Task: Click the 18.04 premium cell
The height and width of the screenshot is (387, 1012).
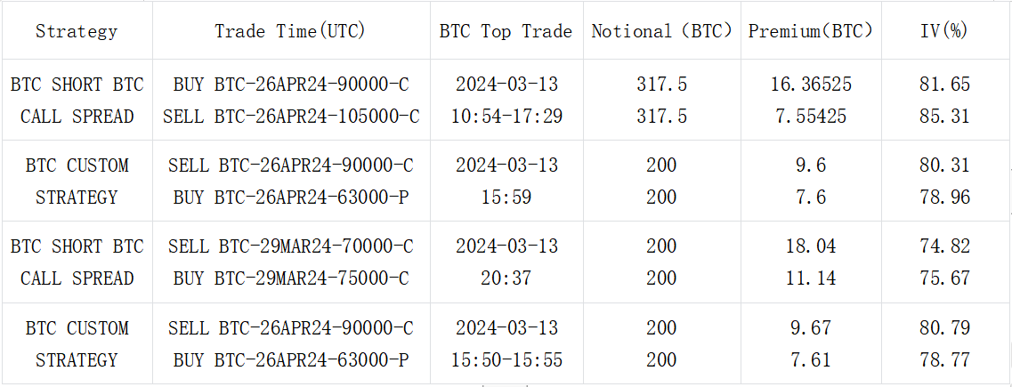Action: tap(810, 246)
